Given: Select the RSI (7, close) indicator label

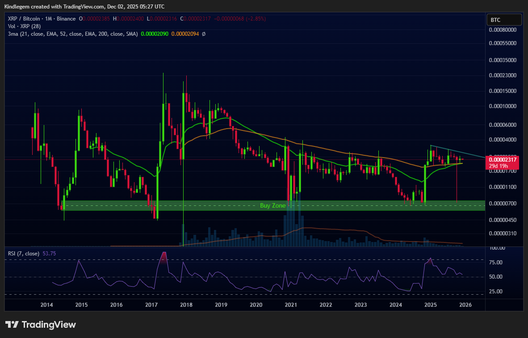Looking at the screenshot, I should [x=24, y=254].
